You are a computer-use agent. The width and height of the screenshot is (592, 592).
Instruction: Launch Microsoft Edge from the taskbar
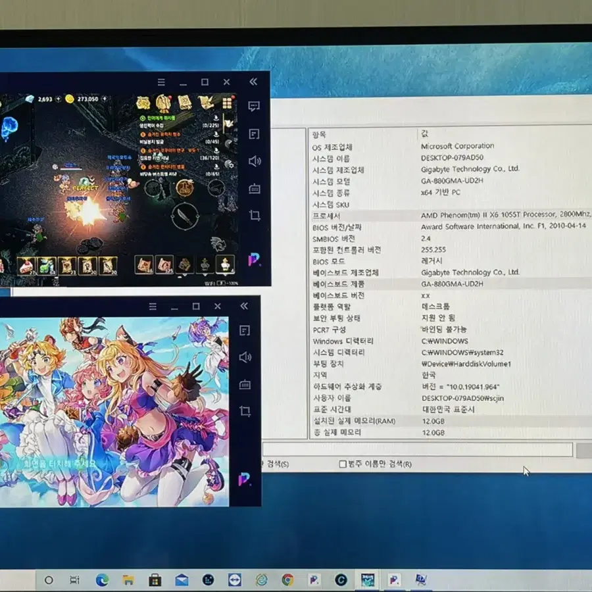click(102, 580)
